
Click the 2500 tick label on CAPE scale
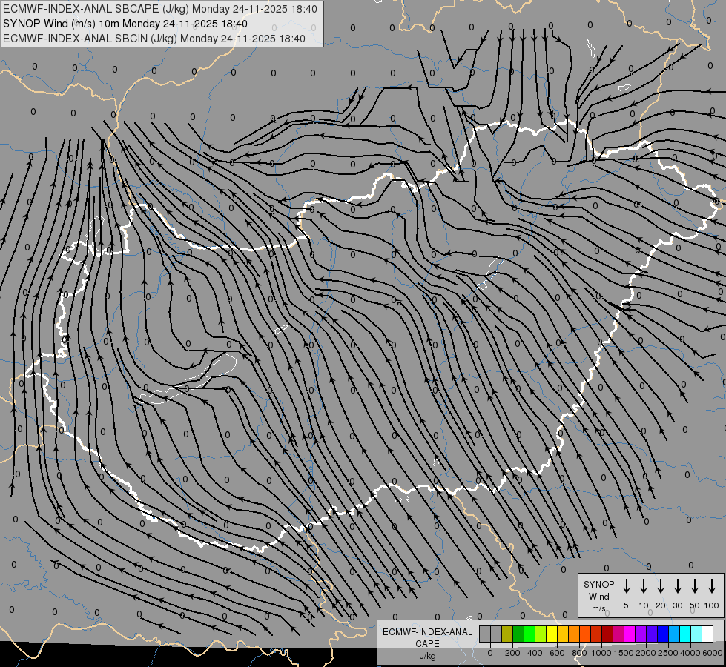point(668,653)
